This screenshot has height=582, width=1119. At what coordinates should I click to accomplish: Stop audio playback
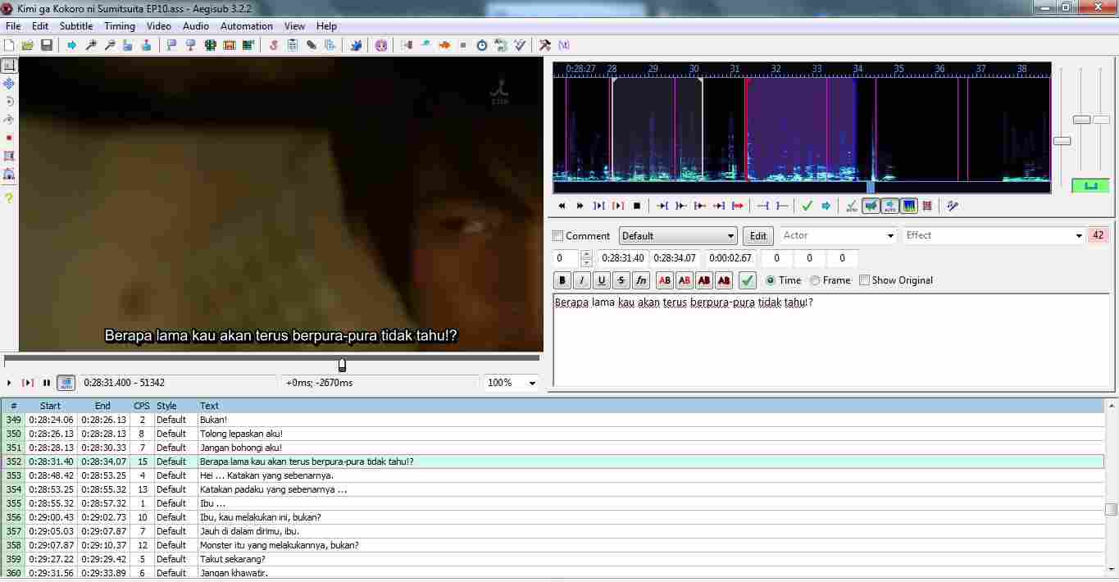[x=637, y=206]
